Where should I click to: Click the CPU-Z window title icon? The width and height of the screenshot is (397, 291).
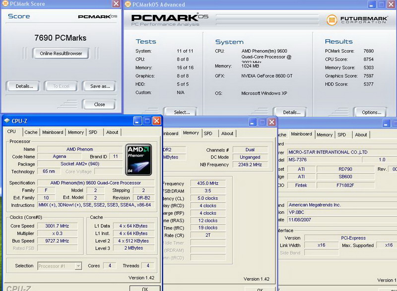click(7, 121)
